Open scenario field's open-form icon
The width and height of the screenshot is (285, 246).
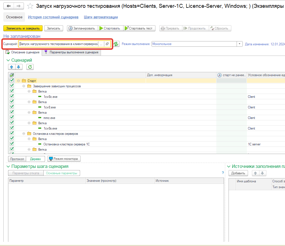pos(107,44)
